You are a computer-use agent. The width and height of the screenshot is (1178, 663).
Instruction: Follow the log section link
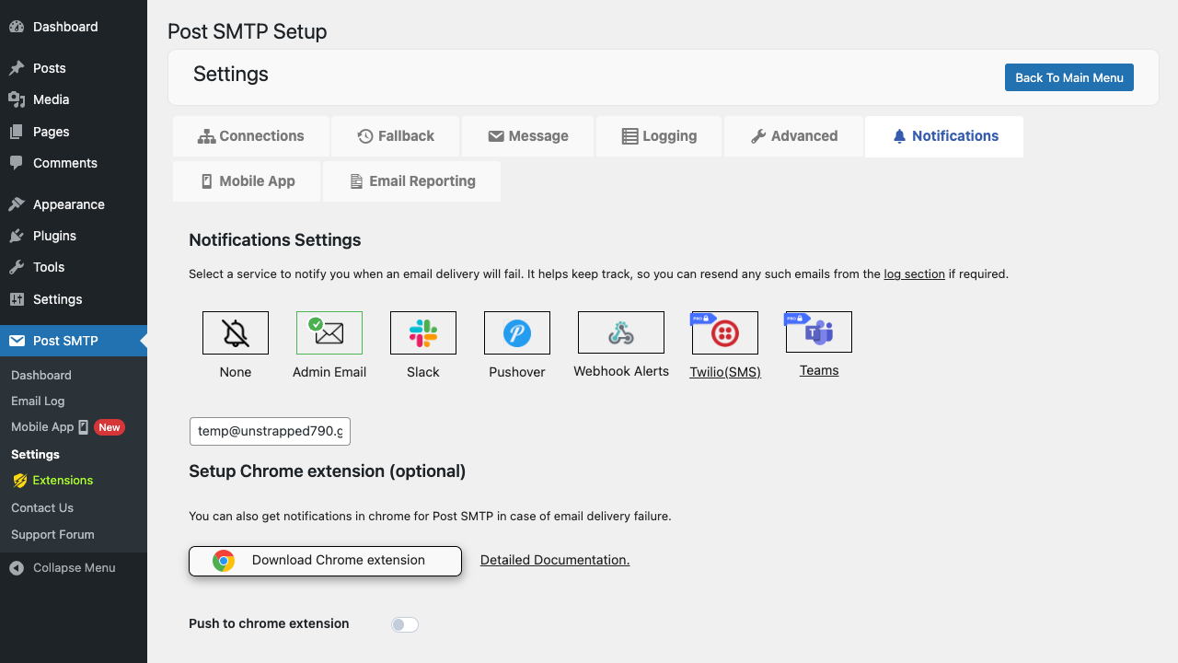point(914,273)
